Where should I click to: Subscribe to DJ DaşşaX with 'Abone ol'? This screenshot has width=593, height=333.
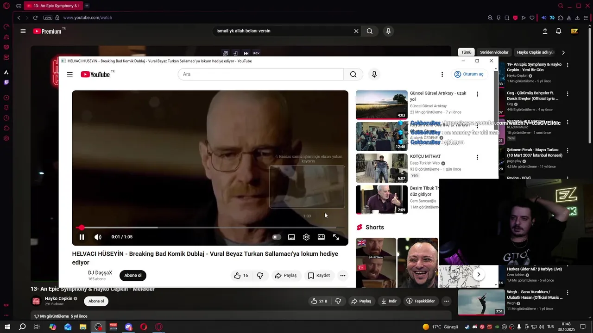(x=133, y=276)
